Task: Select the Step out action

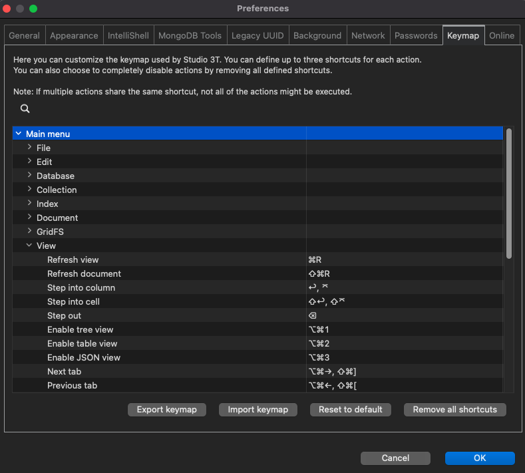Action: [258, 315]
